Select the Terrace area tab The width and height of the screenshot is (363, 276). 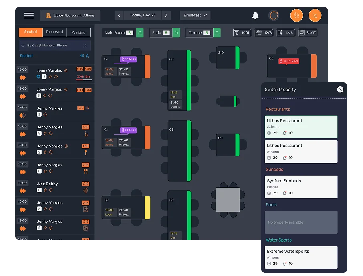(199, 32)
